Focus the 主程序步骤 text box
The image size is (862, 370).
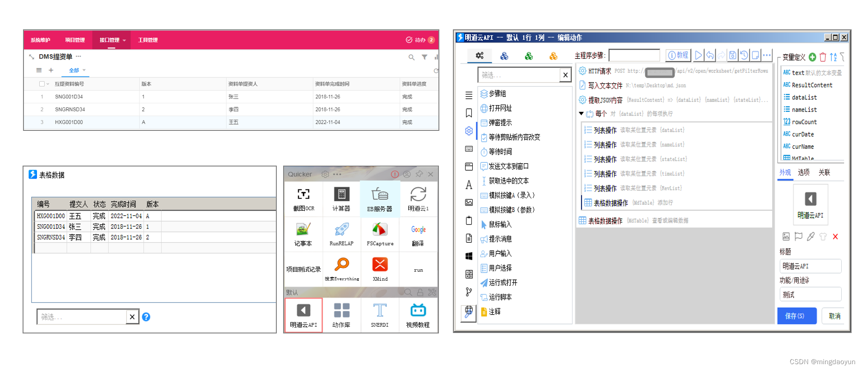634,55
